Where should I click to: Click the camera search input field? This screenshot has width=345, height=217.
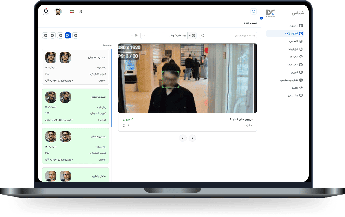tap(229, 35)
